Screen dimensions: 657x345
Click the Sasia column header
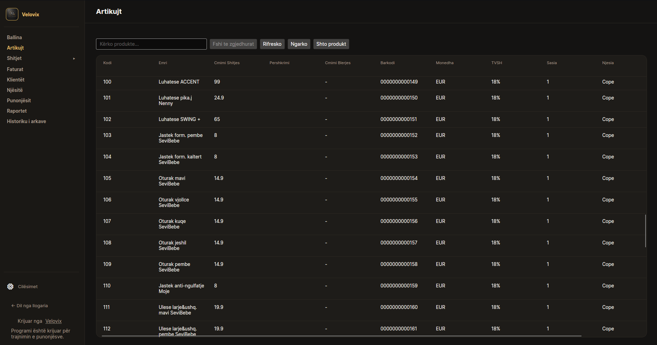click(552, 63)
